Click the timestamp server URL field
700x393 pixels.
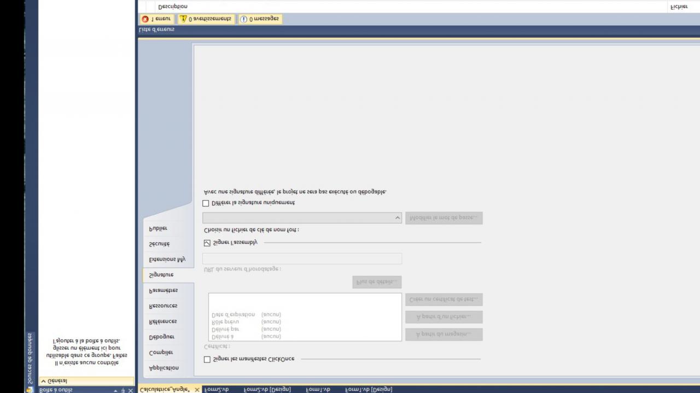point(302,259)
